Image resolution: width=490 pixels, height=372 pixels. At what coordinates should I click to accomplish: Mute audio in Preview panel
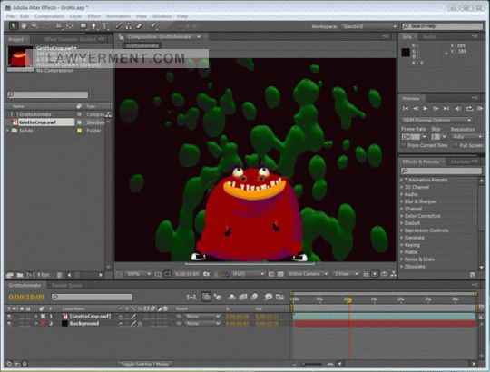458,109
